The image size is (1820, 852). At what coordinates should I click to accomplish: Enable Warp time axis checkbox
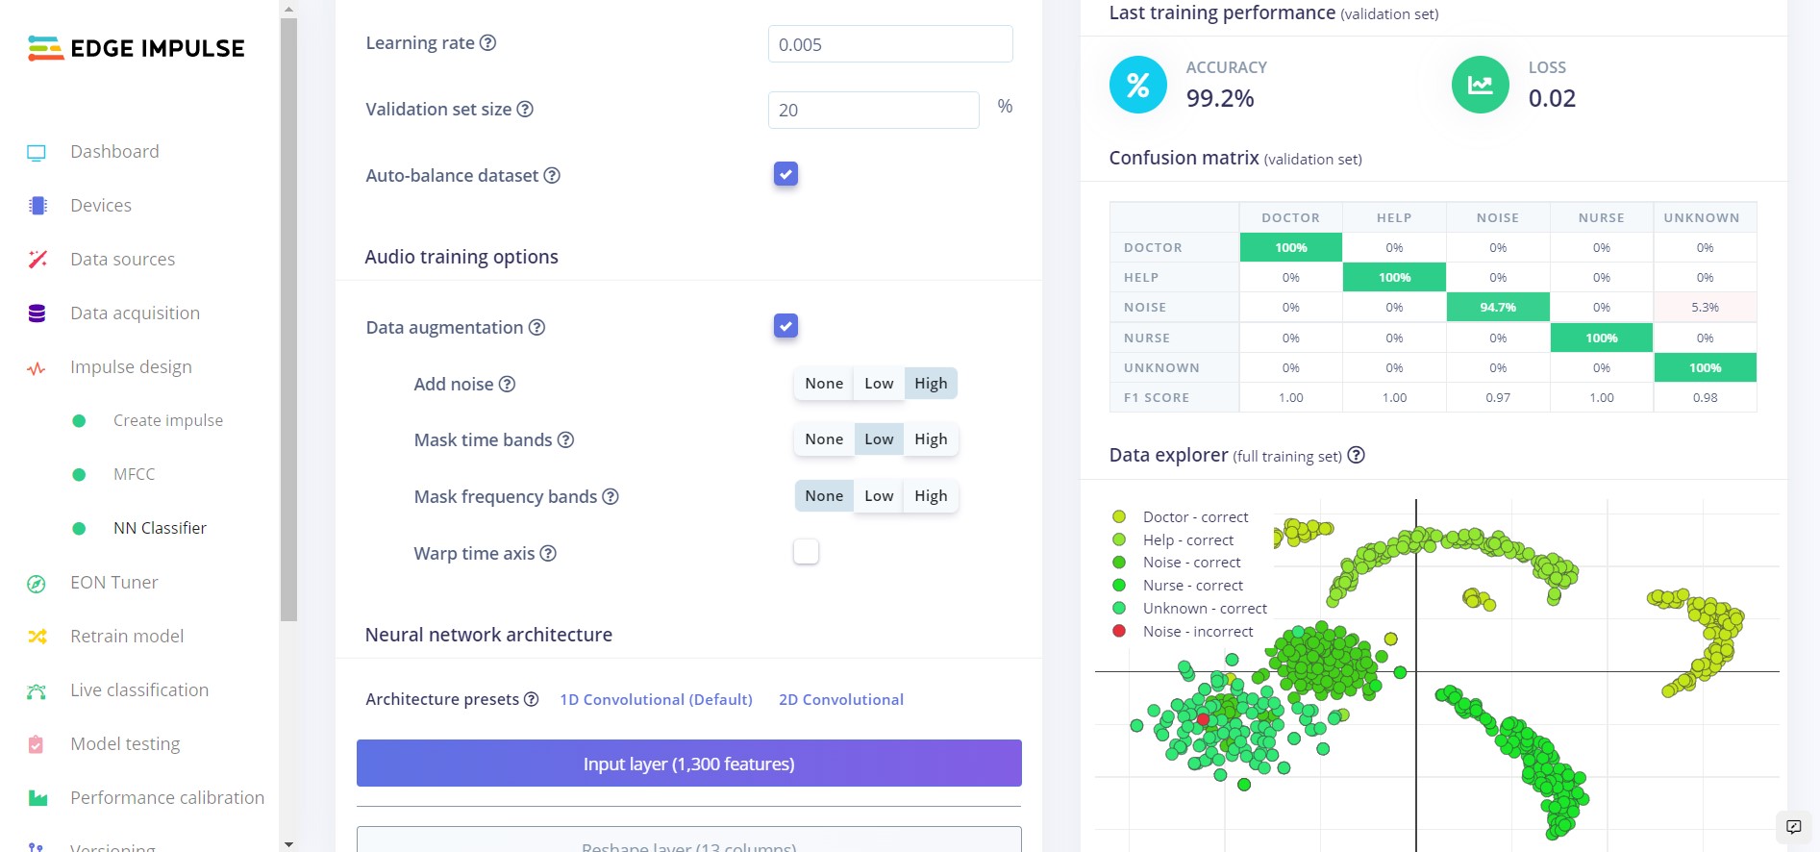806,552
